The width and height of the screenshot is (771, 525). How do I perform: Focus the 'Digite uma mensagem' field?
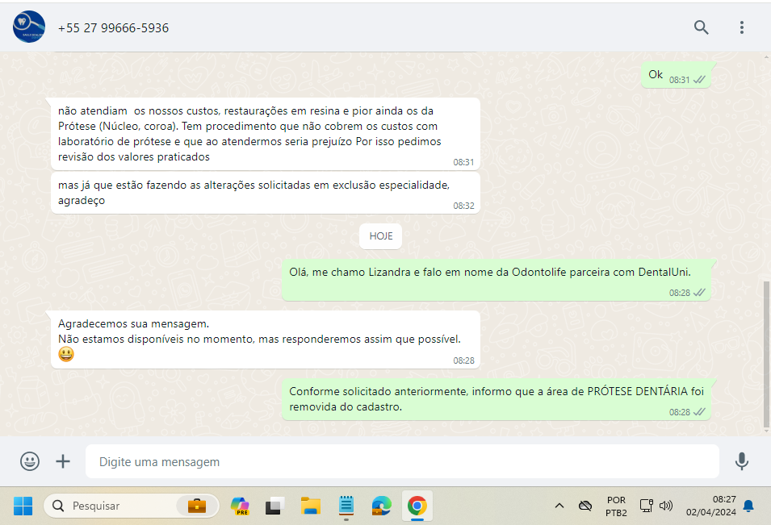coord(402,462)
